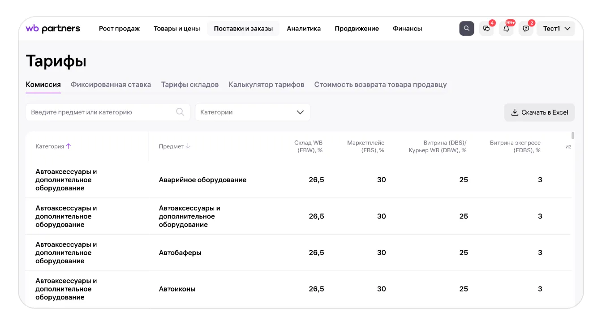Click the search magnifier icon in header
The image size is (602, 325).
(466, 28)
